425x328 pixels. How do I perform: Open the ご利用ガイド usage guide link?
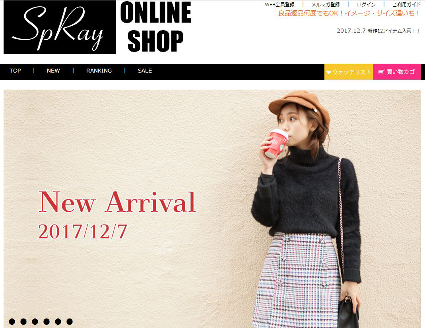[x=406, y=5]
